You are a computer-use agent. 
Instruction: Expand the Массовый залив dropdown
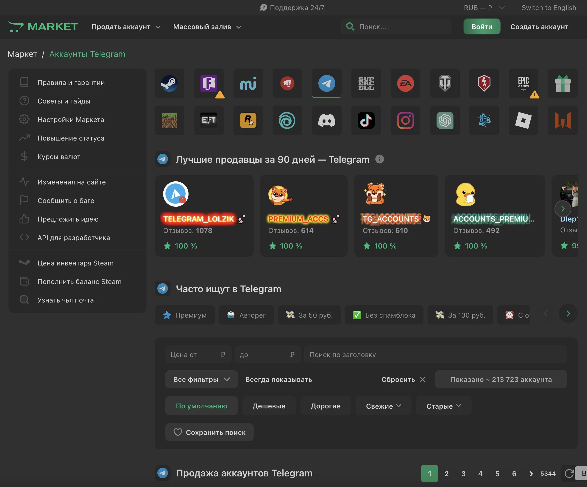click(207, 27)
